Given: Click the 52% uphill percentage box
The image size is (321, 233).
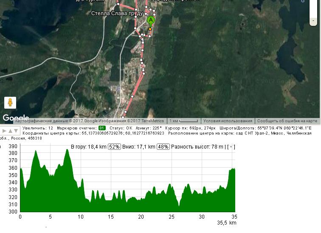Looking at the screenshot, I should (114, 147).
